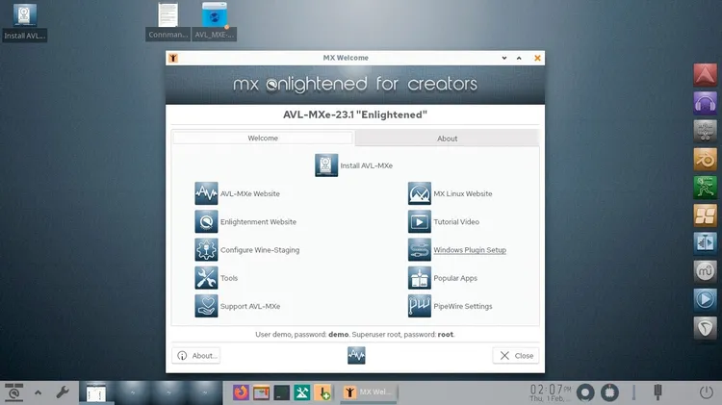Launch the blue play-button media player in dock
The image size is (722, 405).
[x=705, y=299]
